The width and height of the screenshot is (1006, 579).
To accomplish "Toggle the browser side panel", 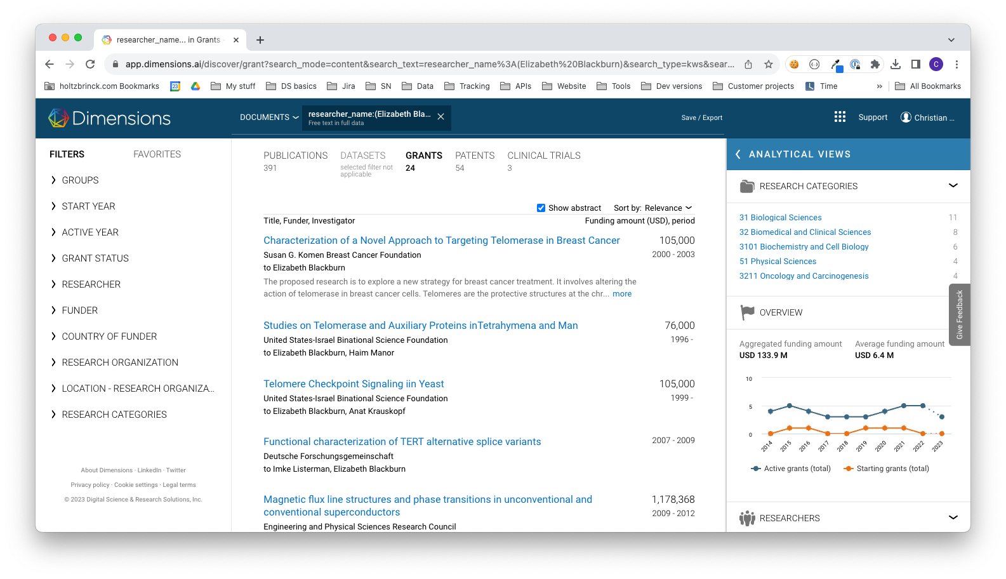I will point(916,64).
